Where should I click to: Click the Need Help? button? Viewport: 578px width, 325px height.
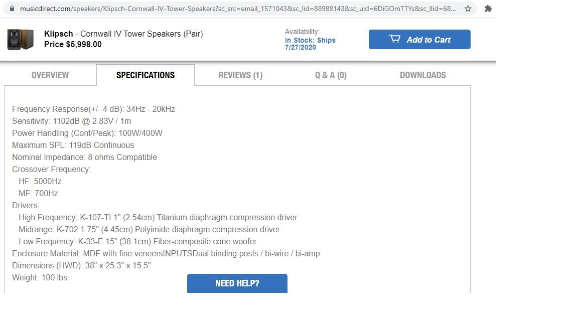tap(237, 283)
